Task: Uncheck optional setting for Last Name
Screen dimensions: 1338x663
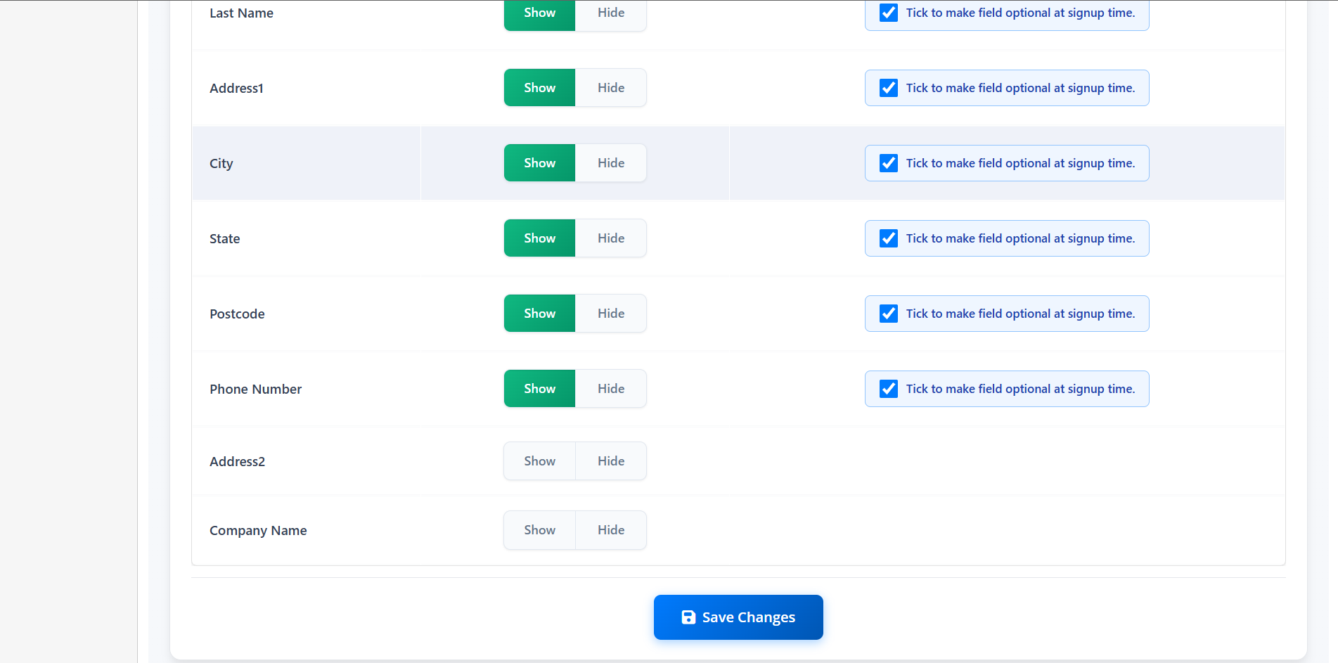Action: tap(888, 12)
